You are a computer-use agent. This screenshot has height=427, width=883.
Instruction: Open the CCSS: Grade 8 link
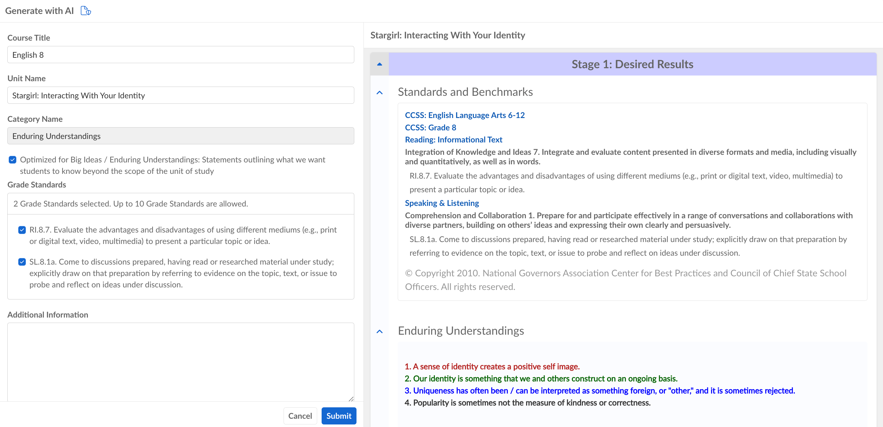(430, 127)
